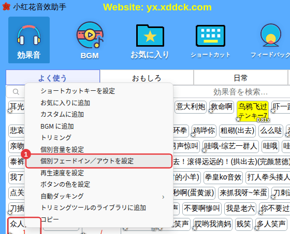
Task: Play the 哇哦 sound button beside 哇哦-综艺一群人
Action: tap(270, 146)
